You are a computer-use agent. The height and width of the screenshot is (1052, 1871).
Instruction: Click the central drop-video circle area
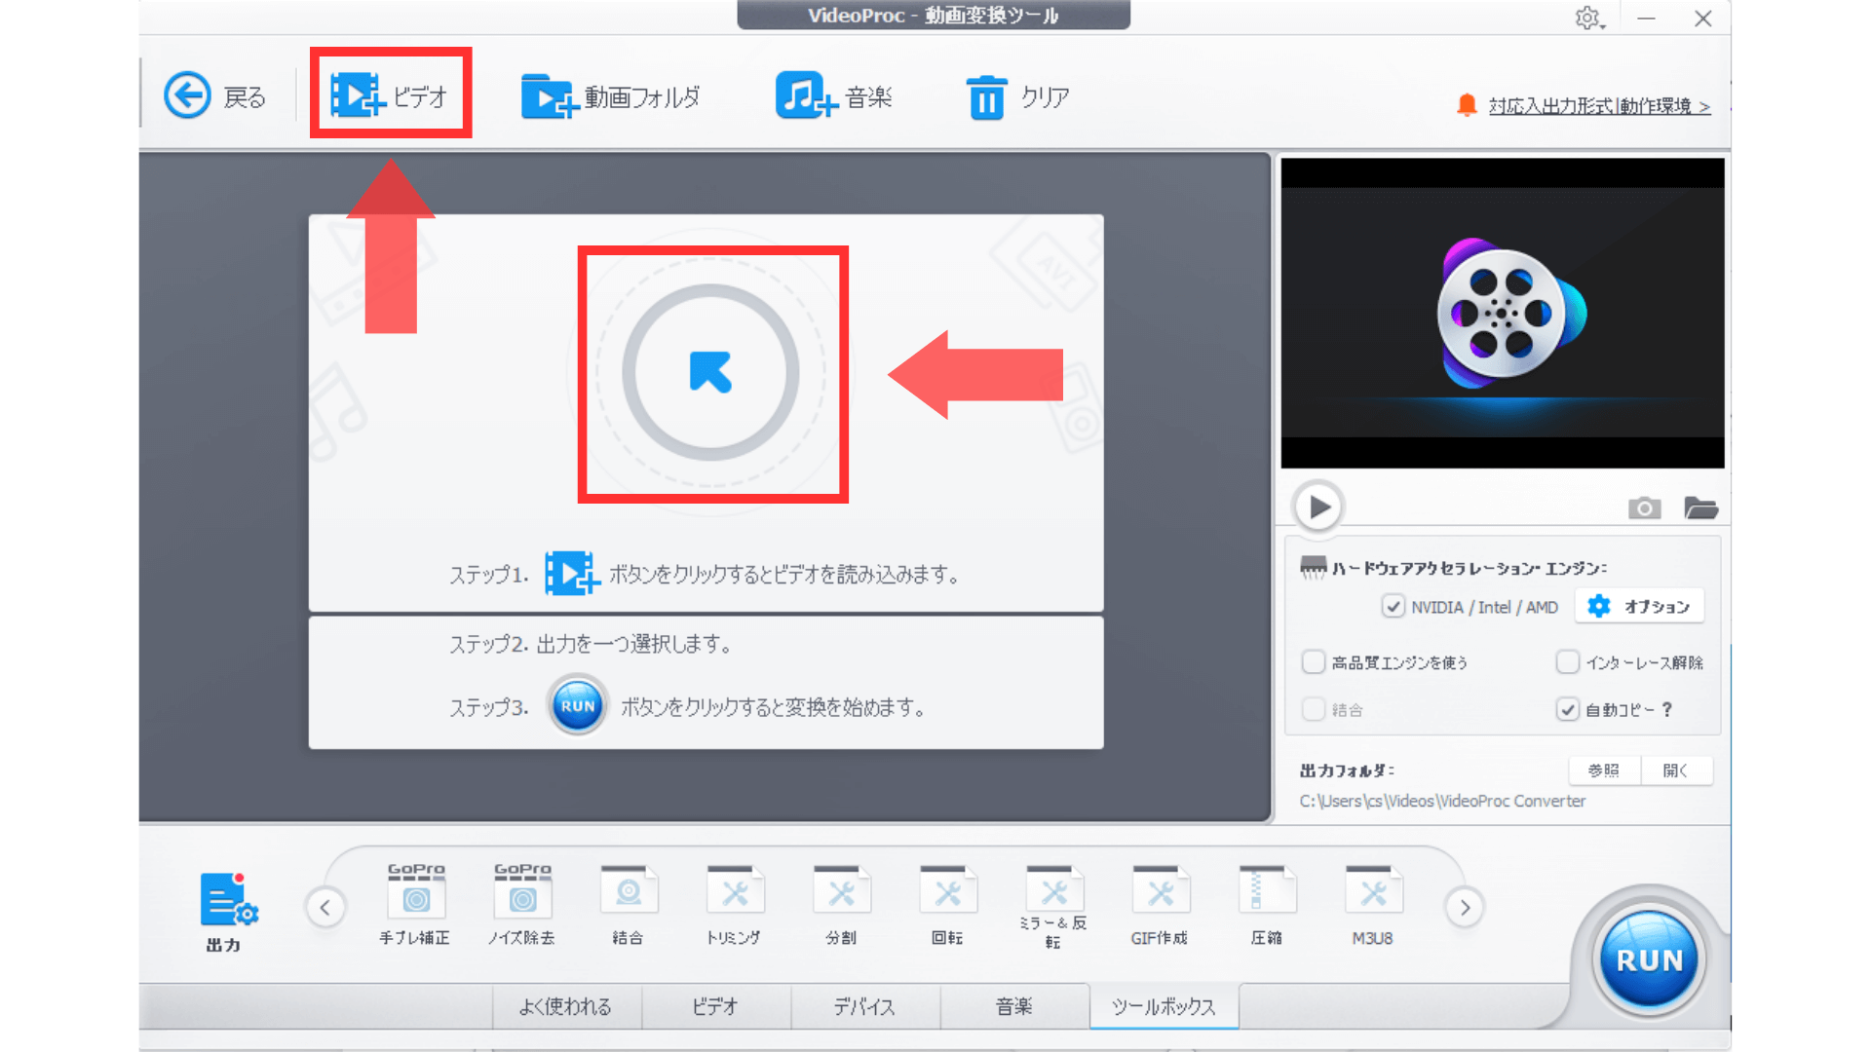711,372
